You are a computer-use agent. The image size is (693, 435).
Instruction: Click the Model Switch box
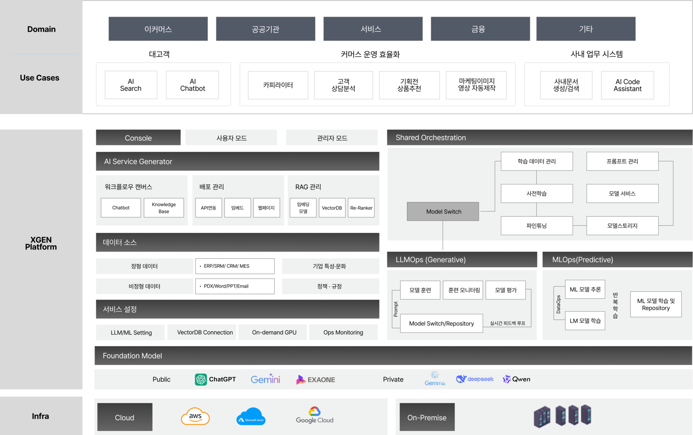443,211
